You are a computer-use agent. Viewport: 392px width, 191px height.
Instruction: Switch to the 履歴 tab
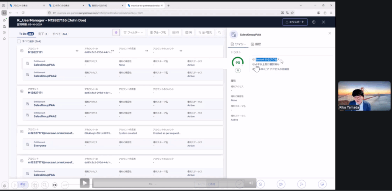[x=256, y=44]
